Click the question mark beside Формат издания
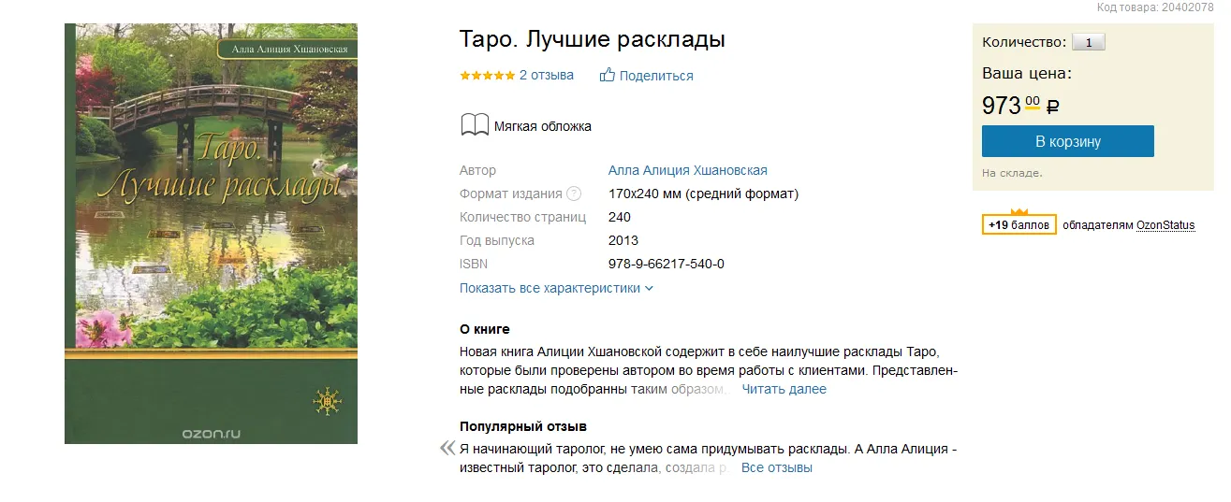Screen dimensions: 1231x502 (x=574, y=194)
